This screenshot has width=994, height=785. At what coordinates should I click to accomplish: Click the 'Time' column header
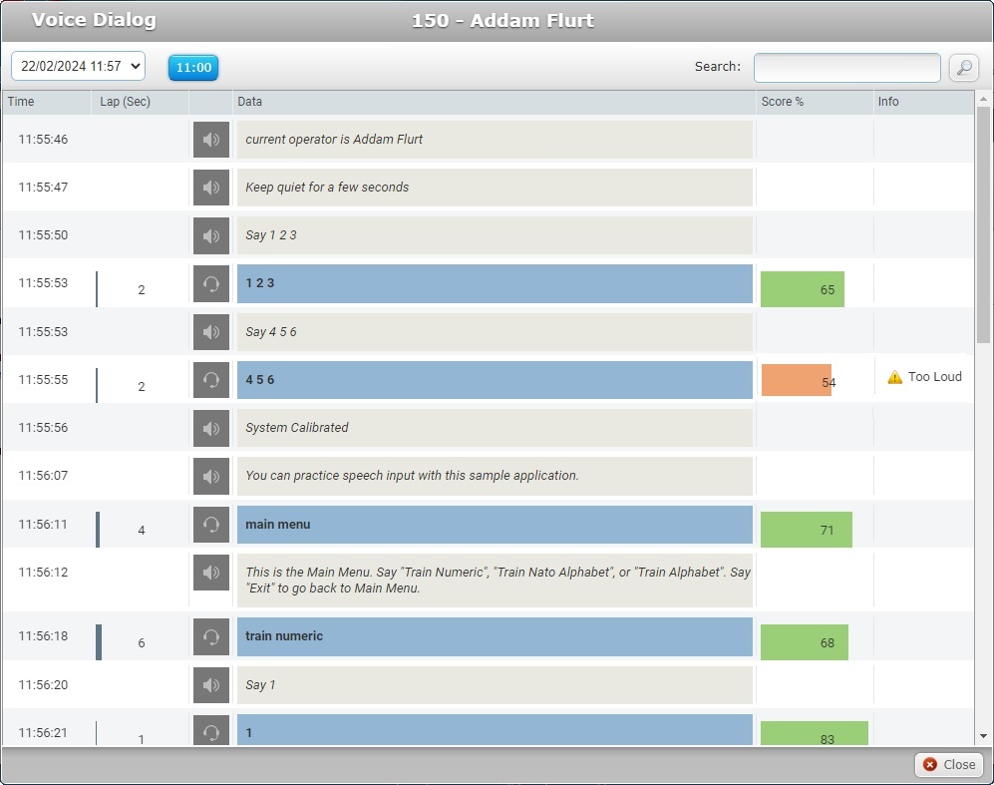(x=21, y=102)
